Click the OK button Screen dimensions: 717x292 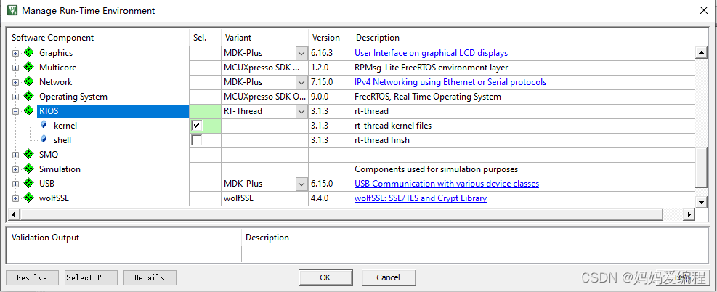pos(325,277)
